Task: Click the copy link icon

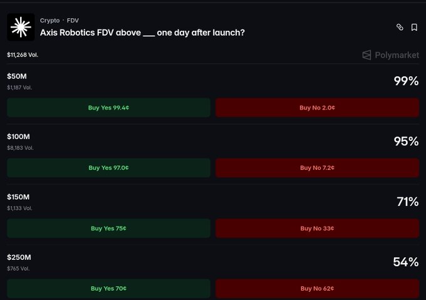Action: [x=400, y=27]
